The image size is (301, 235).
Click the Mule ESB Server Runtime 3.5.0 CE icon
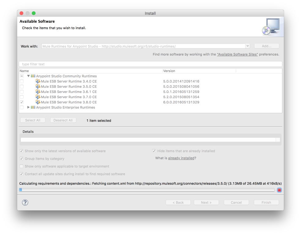click(x=38, y=86)
